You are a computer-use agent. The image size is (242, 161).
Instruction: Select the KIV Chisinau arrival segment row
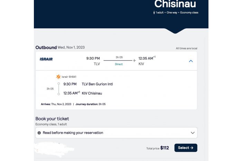[x=92, y=93]
